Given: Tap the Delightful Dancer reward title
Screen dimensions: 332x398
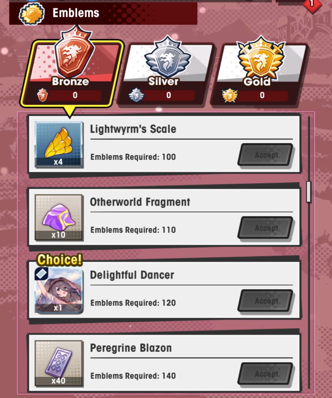Looking at the screenshot, I should tap(132, 275).
